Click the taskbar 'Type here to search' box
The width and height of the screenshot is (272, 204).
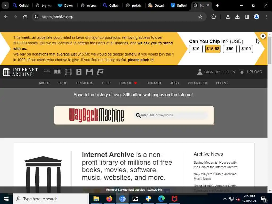click(51, 199)
